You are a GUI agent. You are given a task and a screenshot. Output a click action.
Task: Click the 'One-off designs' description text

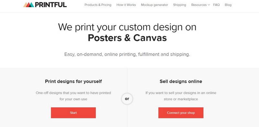(73, 96)
